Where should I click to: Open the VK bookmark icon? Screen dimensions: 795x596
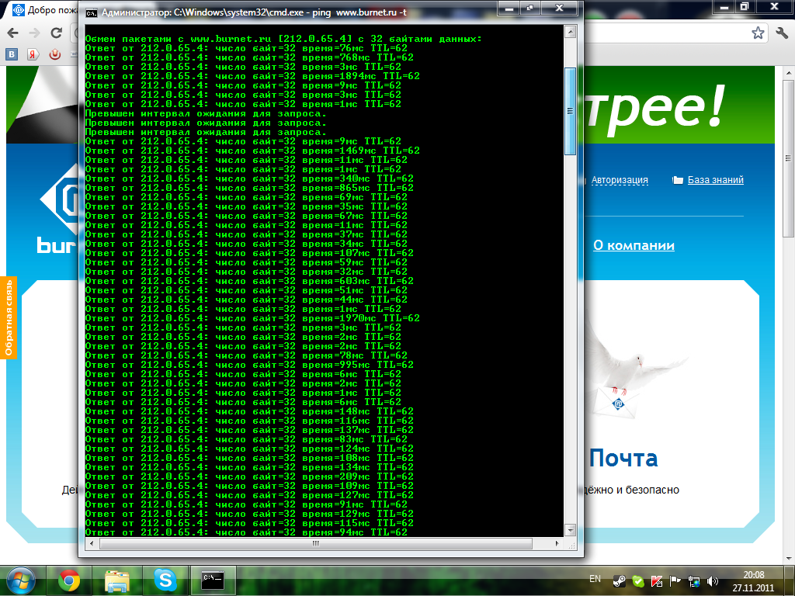point(12,54)
